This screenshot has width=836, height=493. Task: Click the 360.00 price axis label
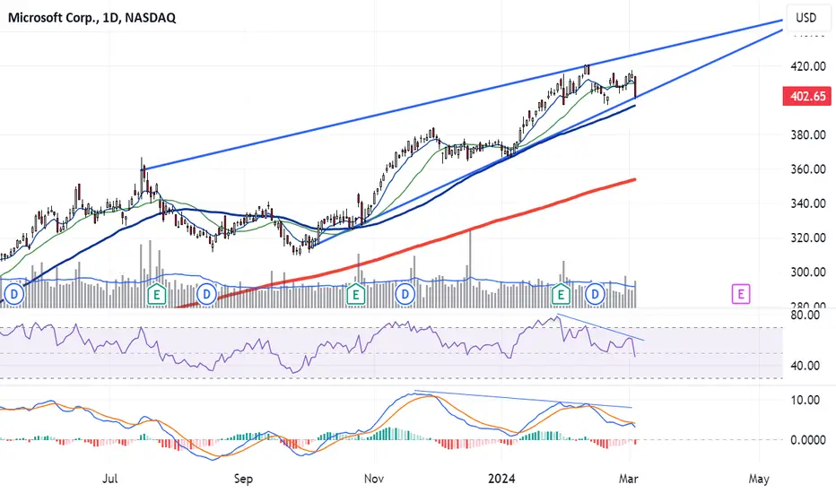(807, 169)
